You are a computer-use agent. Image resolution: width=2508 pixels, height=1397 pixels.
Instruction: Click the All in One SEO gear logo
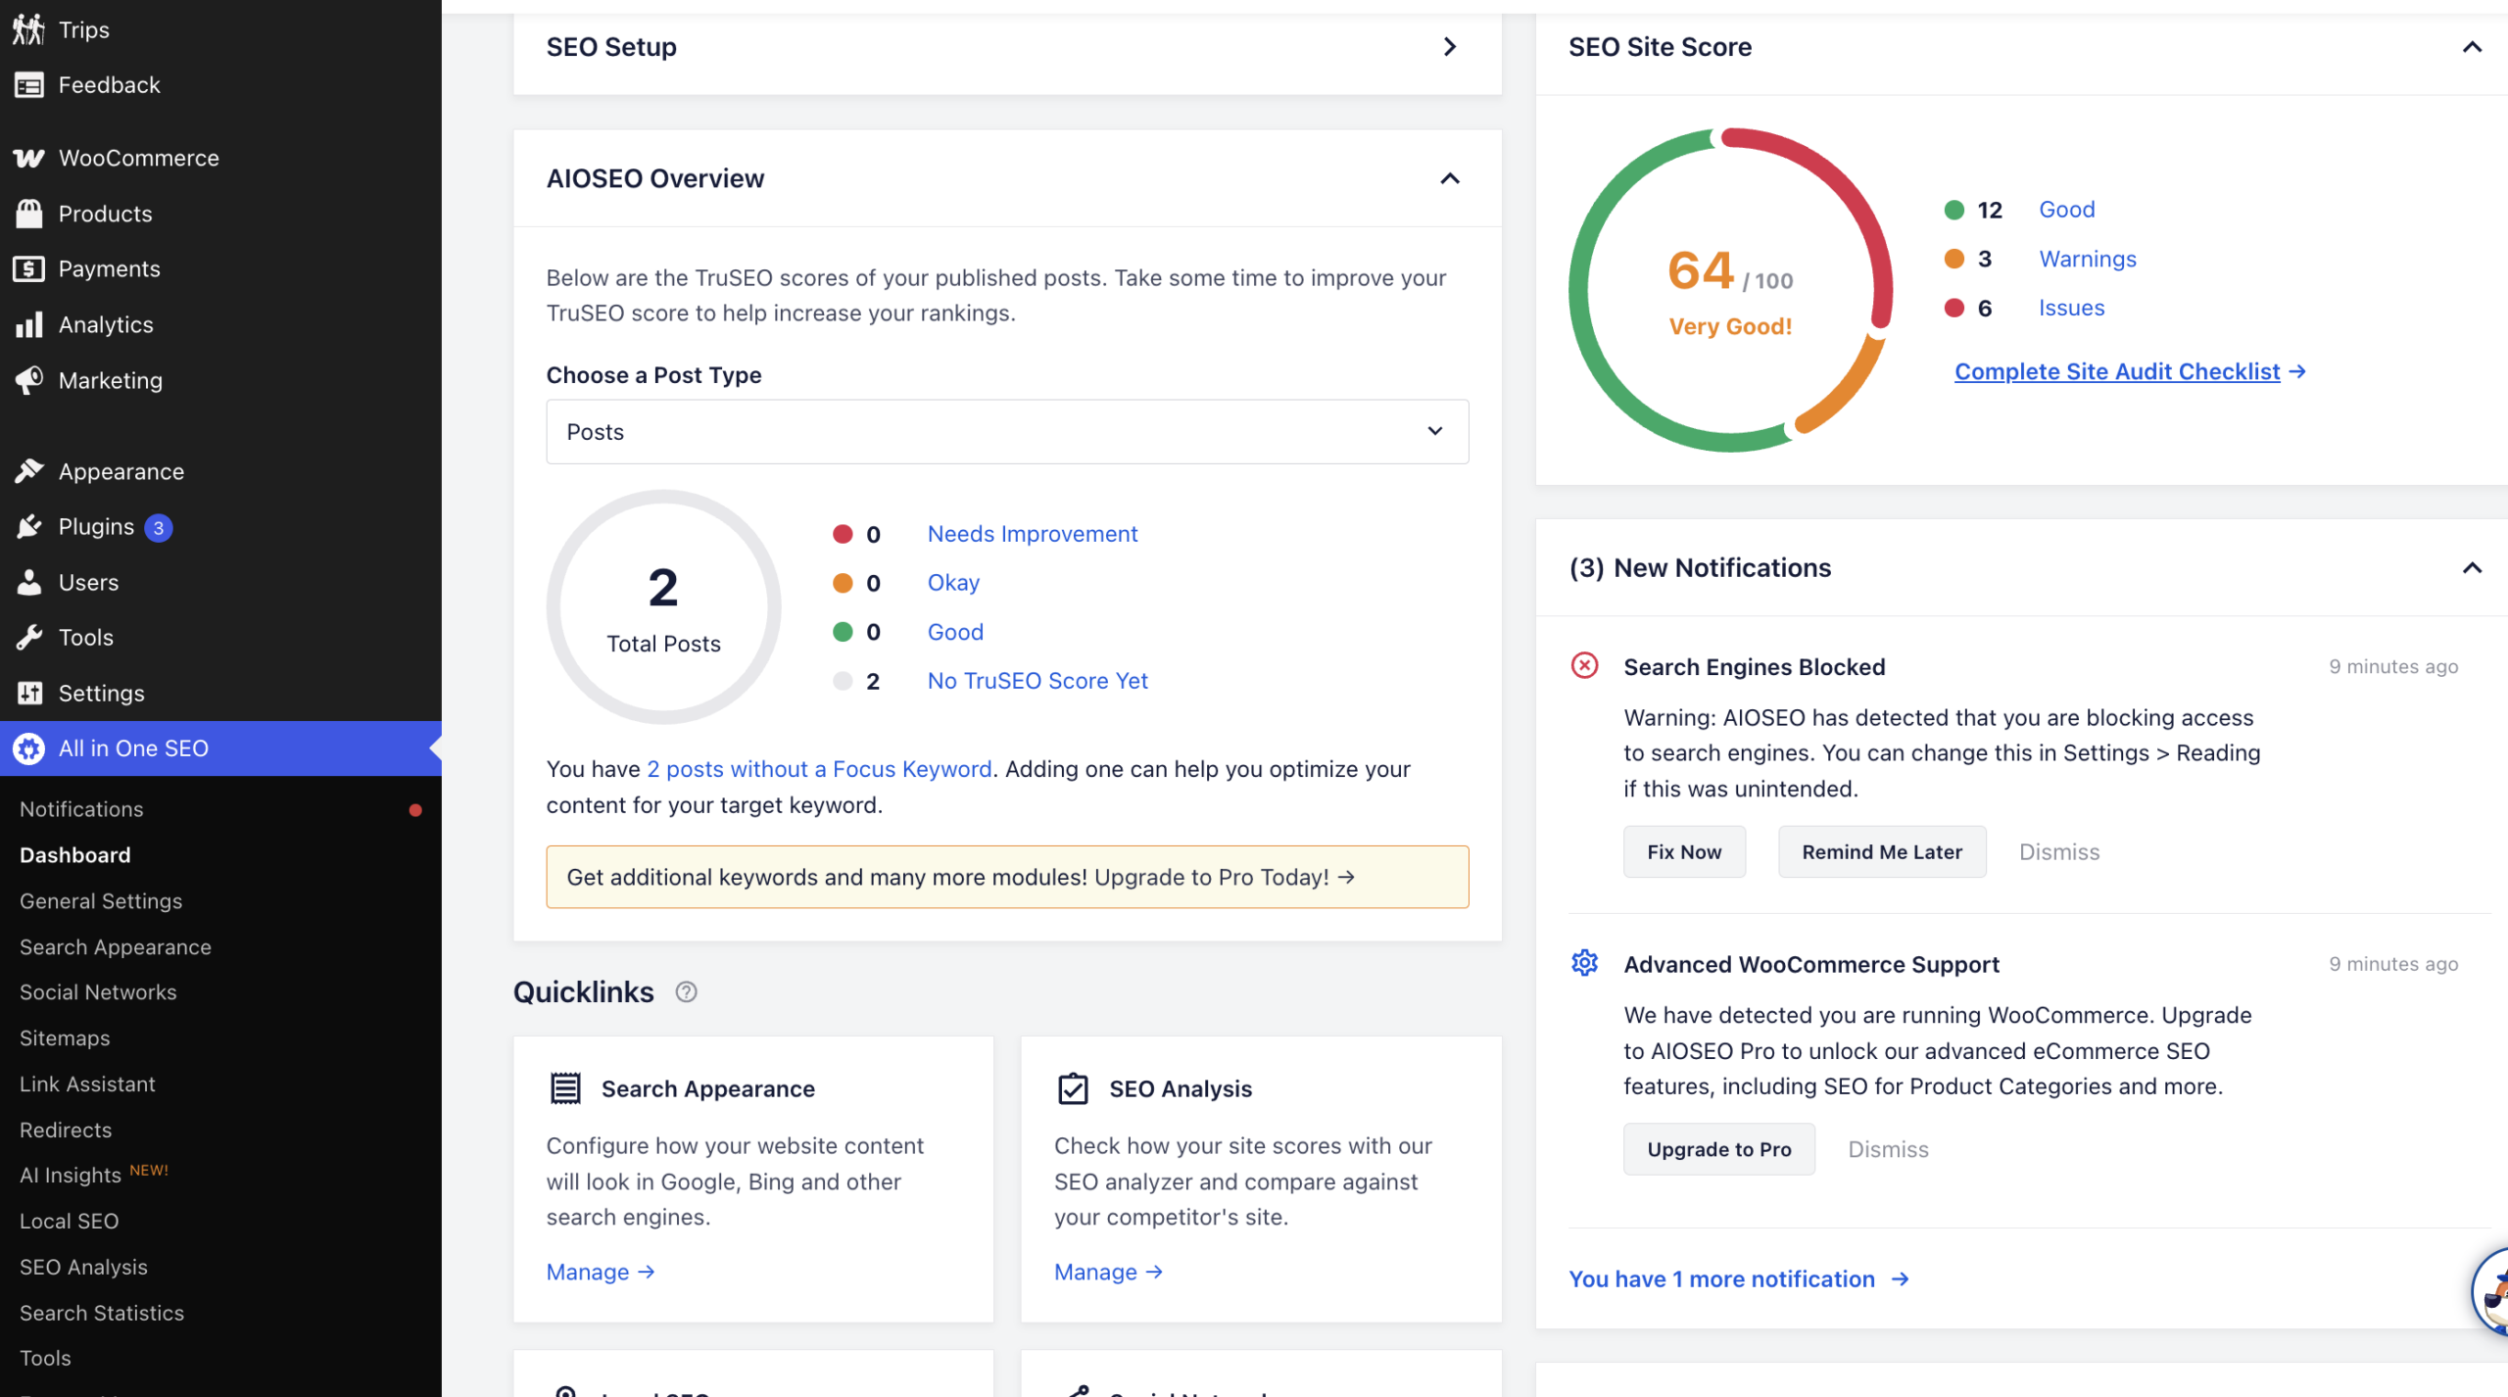tap(28, 747)
